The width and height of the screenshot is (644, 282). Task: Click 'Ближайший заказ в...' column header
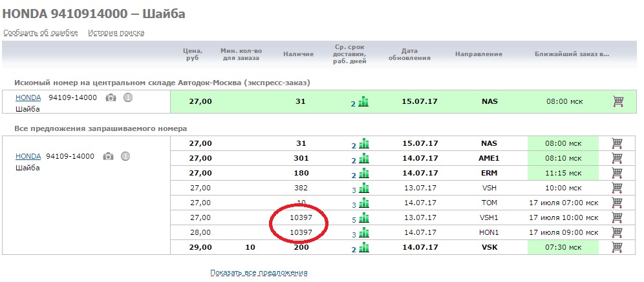572,54
